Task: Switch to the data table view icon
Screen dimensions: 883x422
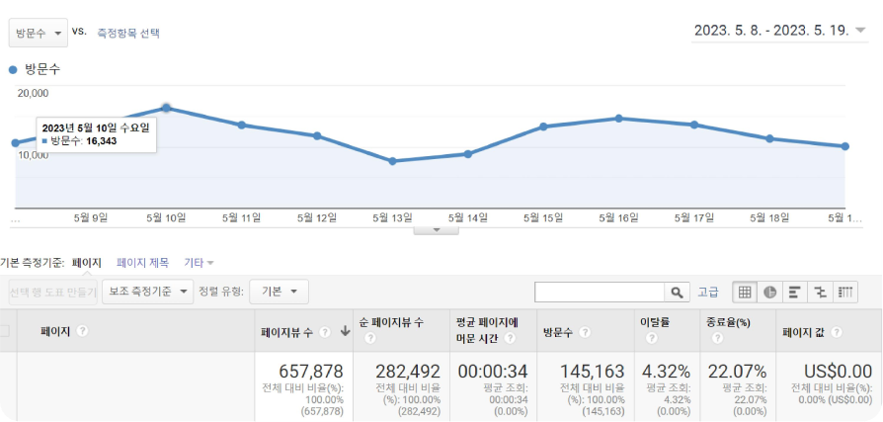Action: point(745,292)
